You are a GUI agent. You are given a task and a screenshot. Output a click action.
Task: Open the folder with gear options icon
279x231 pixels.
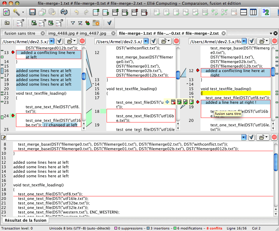click(x=96, y=23)
